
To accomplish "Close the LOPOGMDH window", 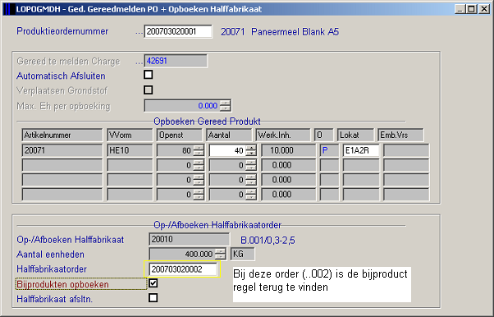I will [484, 9].
